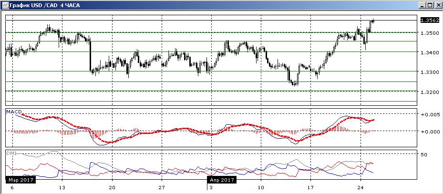Select the current price label 1.3562

[430, 20]
